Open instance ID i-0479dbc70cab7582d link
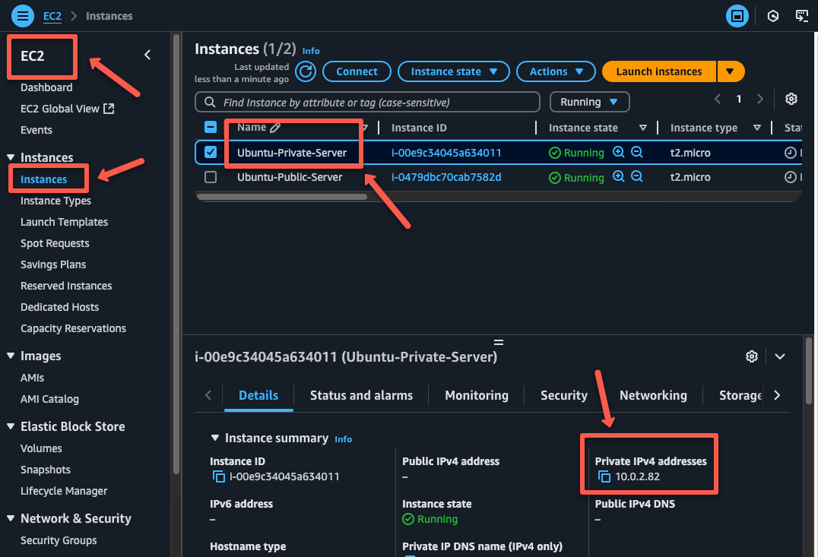818x557 pixels. 446,177
